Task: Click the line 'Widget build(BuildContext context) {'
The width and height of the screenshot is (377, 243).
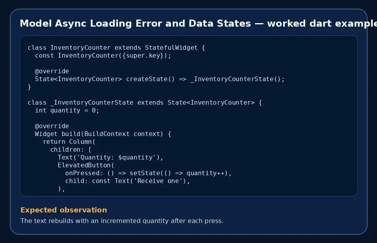Action: point(103,134)
